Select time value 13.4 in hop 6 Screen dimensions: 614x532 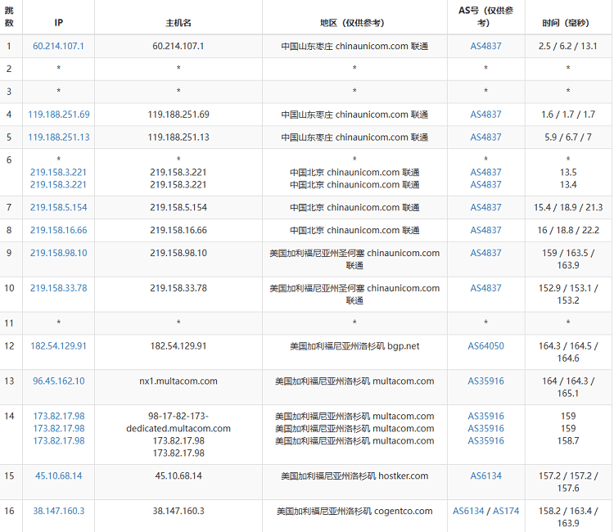coord(568,185)
